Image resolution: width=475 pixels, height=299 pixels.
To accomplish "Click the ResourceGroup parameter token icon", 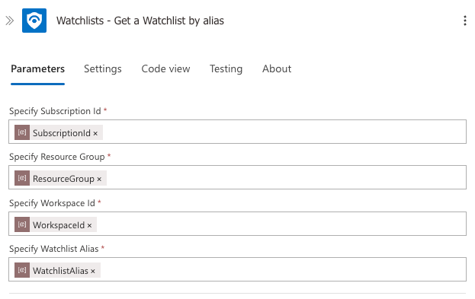I will [x=22, y=178].
